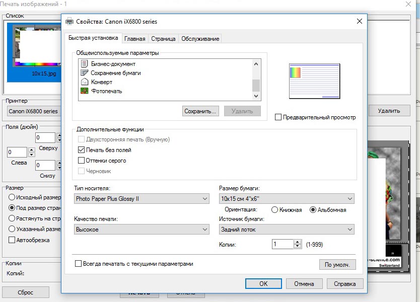
Task: Decrease copies with the down spinner
Action: [x=297, y=246]
